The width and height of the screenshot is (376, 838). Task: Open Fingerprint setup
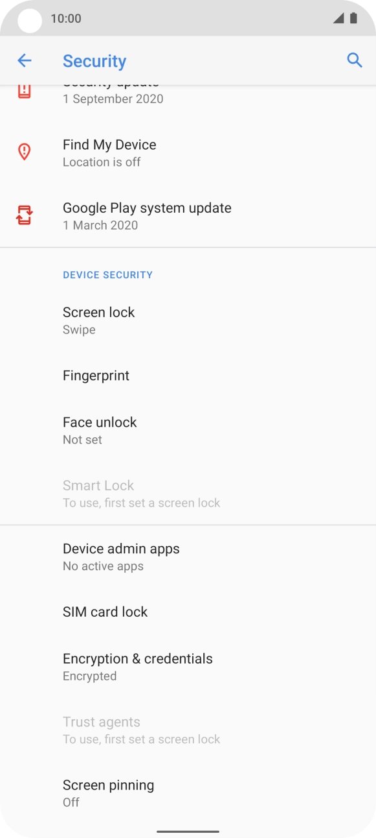click(96, 375)
